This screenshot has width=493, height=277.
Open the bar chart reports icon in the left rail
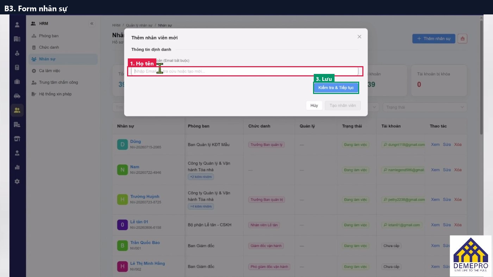click(17, 167)
